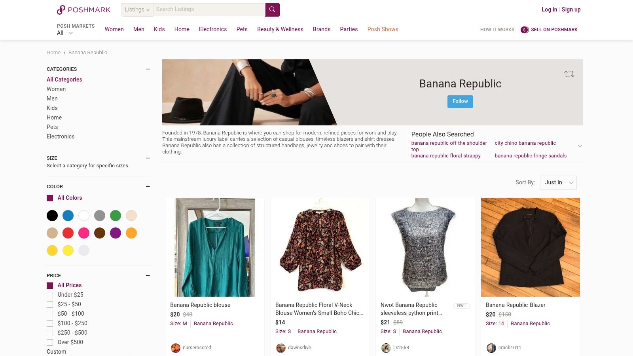633x356 pixels.
Task: Open cmcb1011 seller avatar
Action: click(491, 348)
